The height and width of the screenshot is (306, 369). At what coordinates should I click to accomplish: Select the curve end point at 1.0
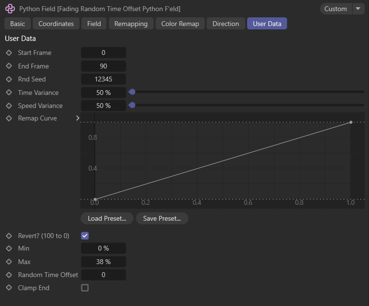tap(351, 122)
